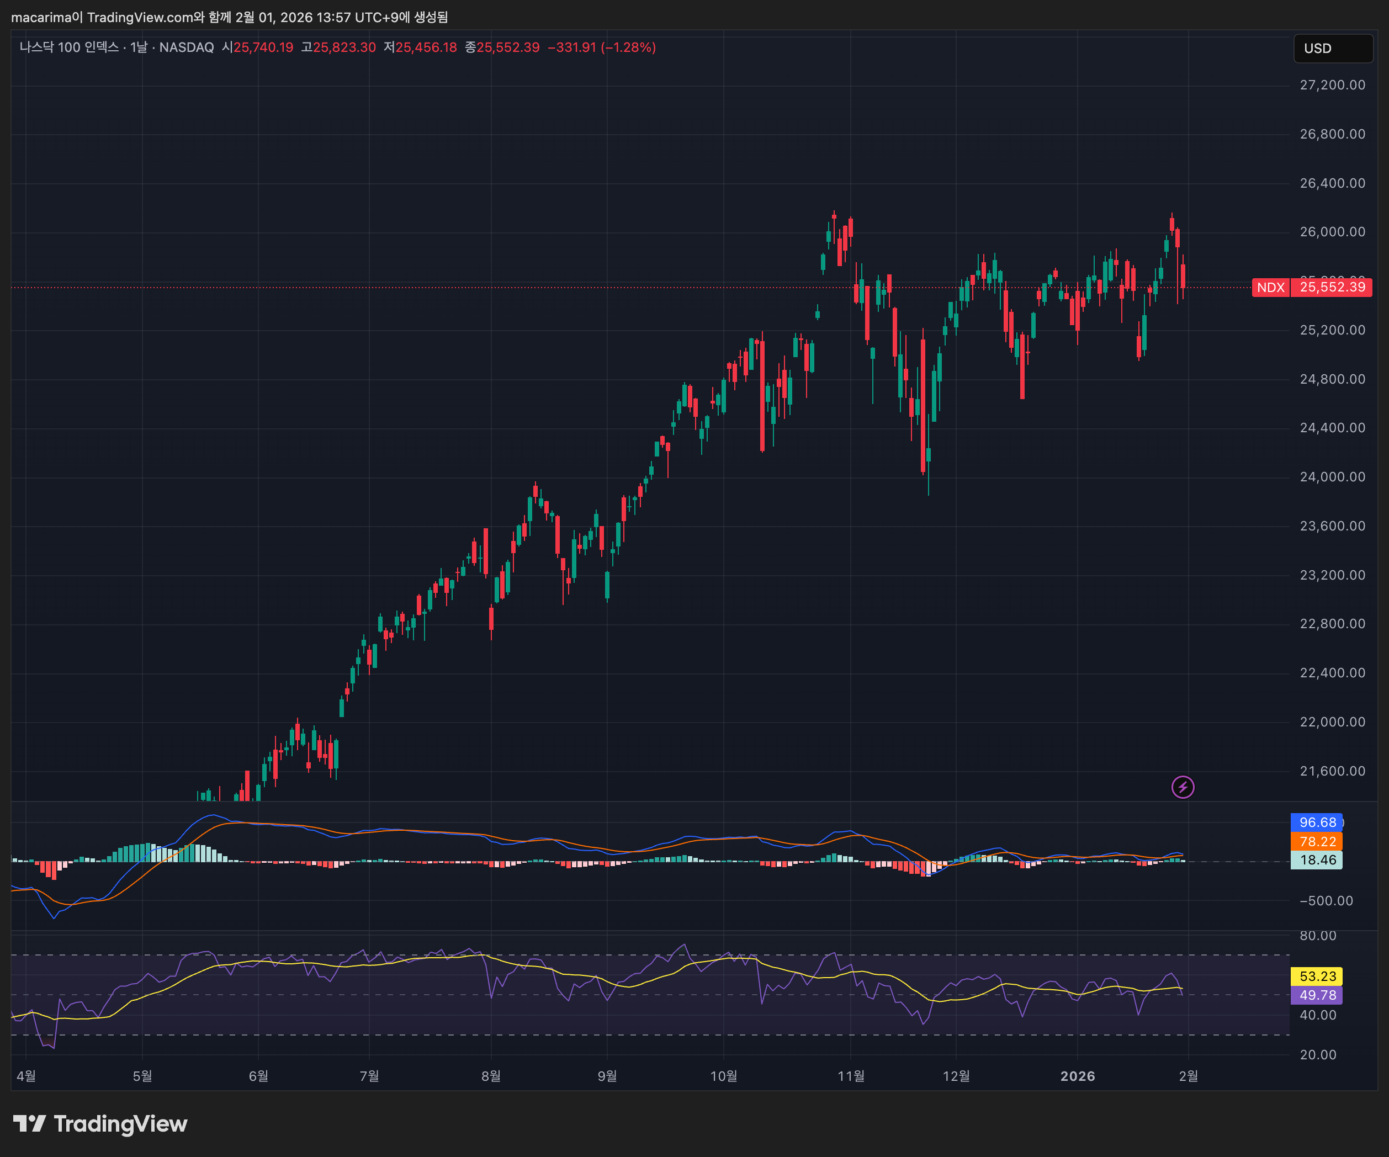Click the 4월 time axis label
This screenshot has width=1389, height=1157.
click(x=26, y=1076)
